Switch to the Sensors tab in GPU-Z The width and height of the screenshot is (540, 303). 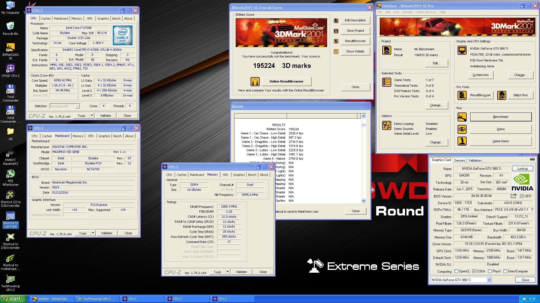460,160
